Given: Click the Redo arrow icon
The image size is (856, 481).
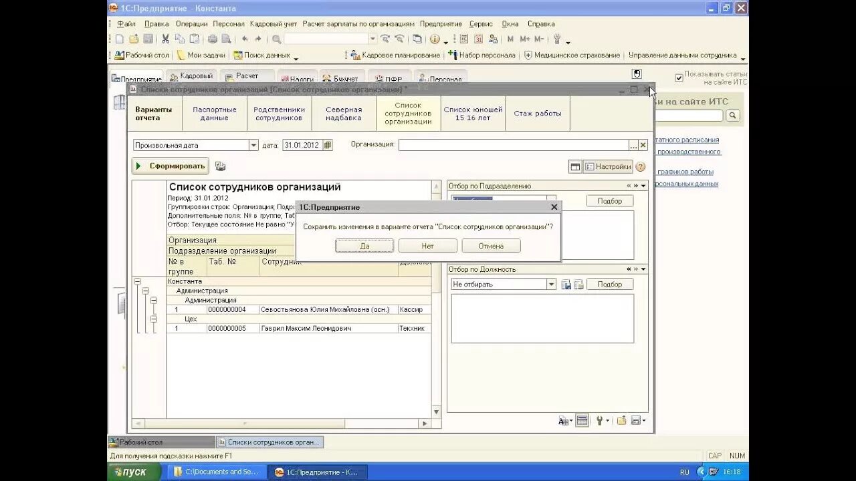Looking at the screenshot, I should [259, 39].
